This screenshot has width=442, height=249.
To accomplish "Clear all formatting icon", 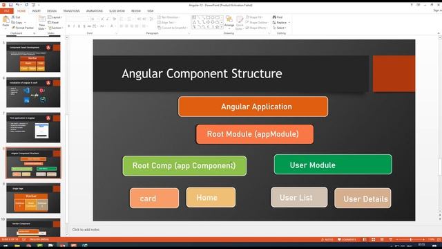I will [x=114, y=19].
